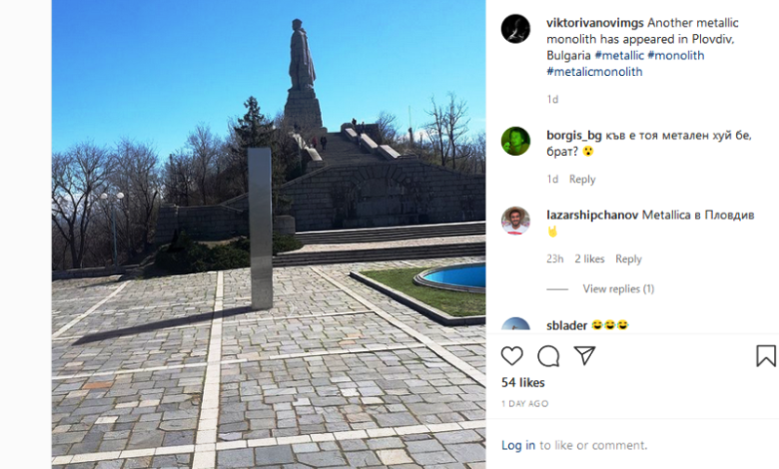
Task: Open sblader avatar picture
Action: pyautogui.click(x=515, y=324)
